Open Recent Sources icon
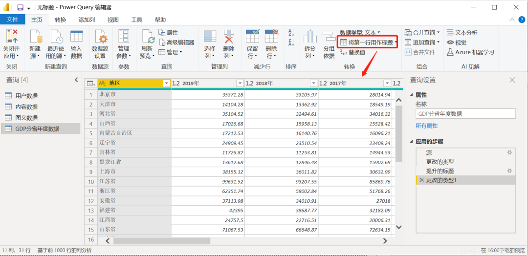The height and width of the screenshot is (256, 528). coord(56,37)
